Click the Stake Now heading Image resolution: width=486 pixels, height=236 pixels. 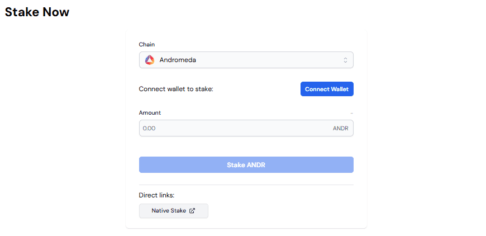[37, 12]
